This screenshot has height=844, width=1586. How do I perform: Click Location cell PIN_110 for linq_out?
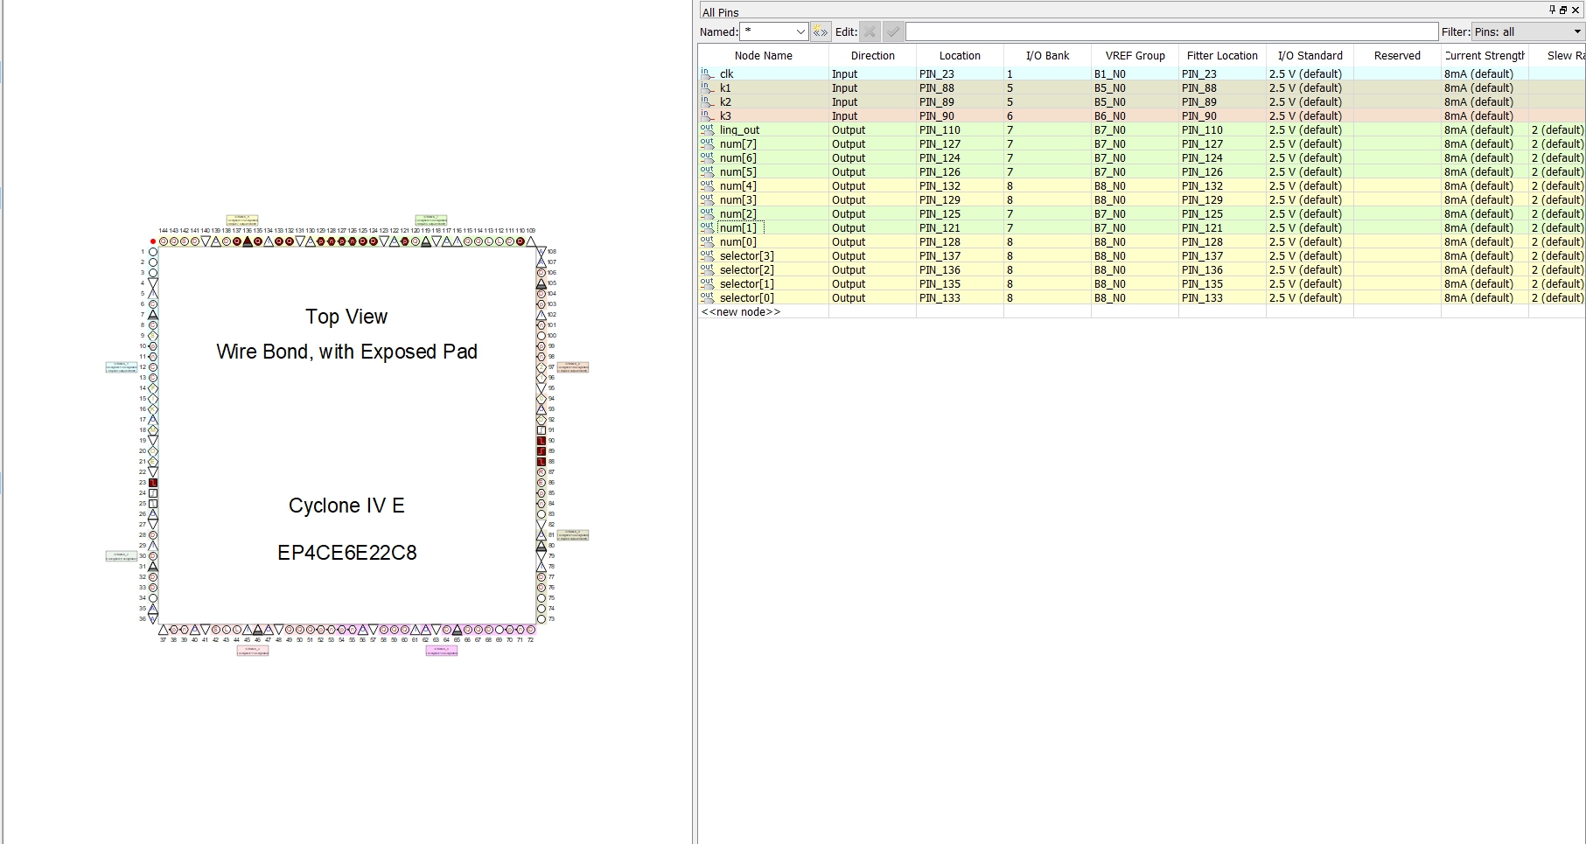(960, 129)
